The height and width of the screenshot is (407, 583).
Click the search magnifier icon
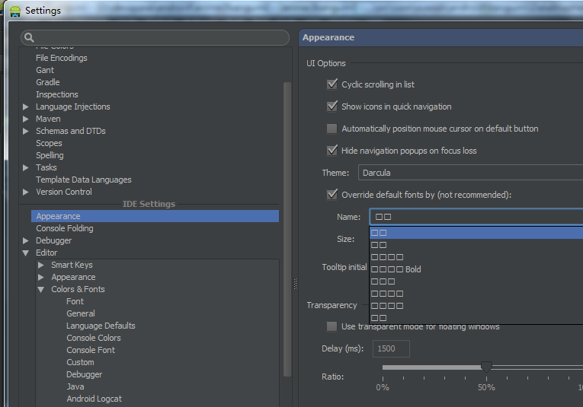click(x=29, y=38)
